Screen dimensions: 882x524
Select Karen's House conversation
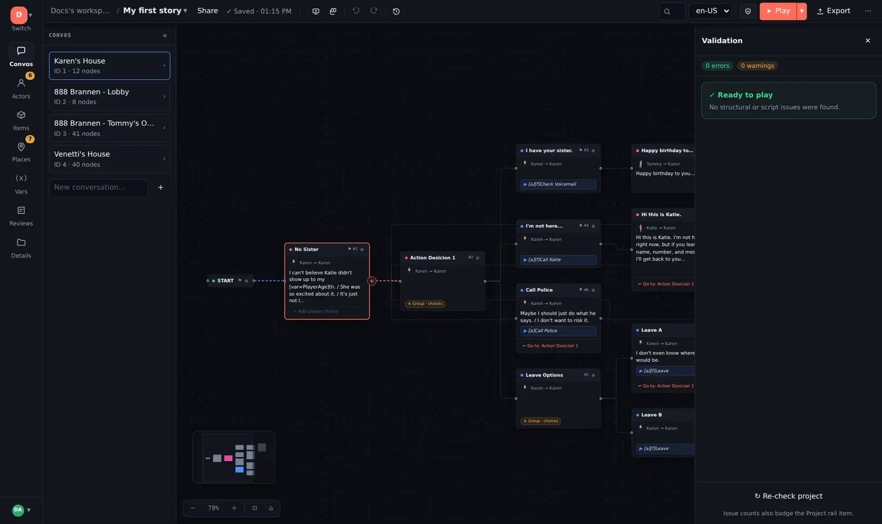coord(110,66)
